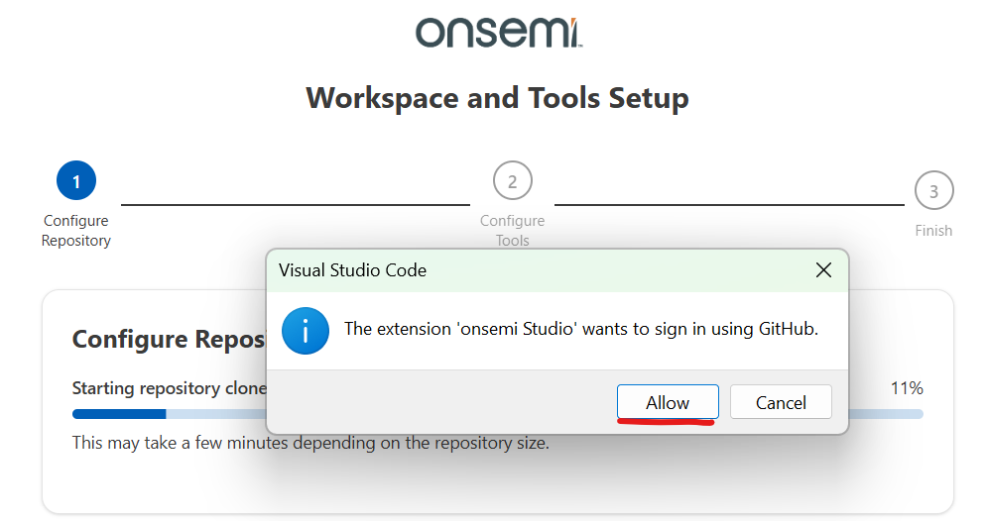Allow onsemi Studio GitHub sign-in
The width and height of the screenshot is (985, 521).
tap(668, 402)
